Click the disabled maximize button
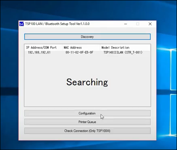This screenshot has height=150, width=177. 138,24
